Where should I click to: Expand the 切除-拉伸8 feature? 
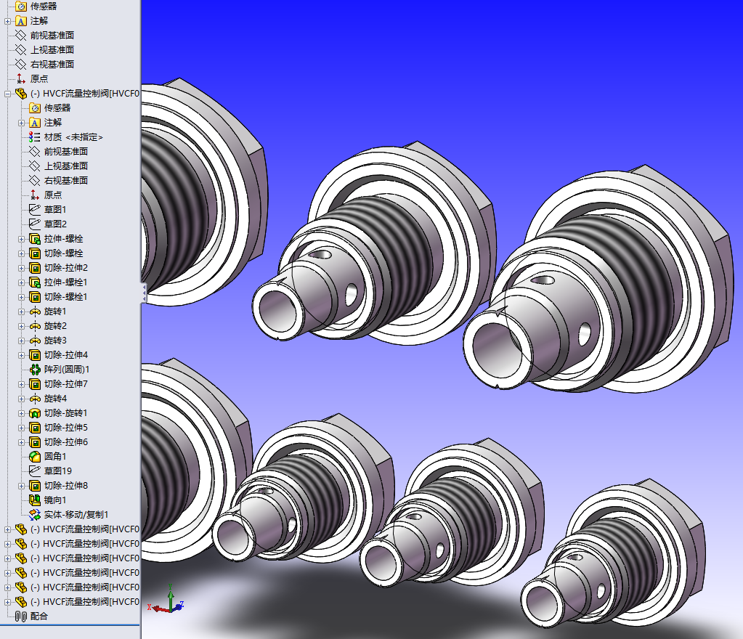21,486
